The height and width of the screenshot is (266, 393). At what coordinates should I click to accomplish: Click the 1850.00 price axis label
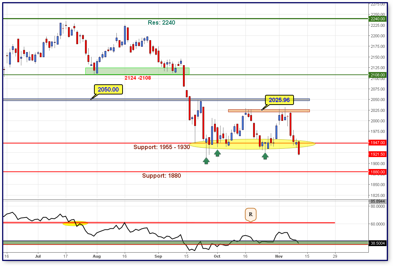point(378,185)
